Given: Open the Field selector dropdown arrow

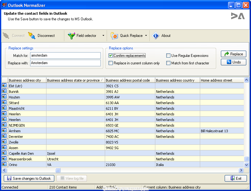Looking at the screenshot, I should 103,36.
